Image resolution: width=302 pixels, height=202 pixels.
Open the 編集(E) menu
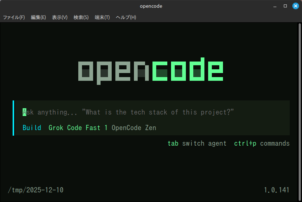[38, 17]
